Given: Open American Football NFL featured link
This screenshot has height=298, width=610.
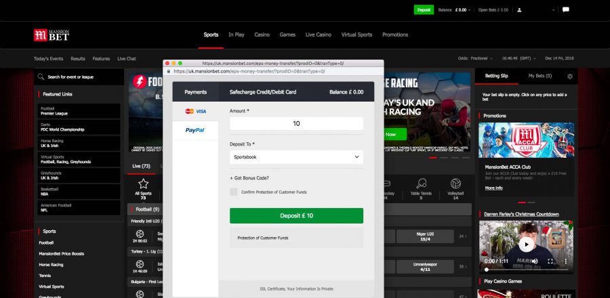Looking at the screenshot, I should click(x=79, y=207).
